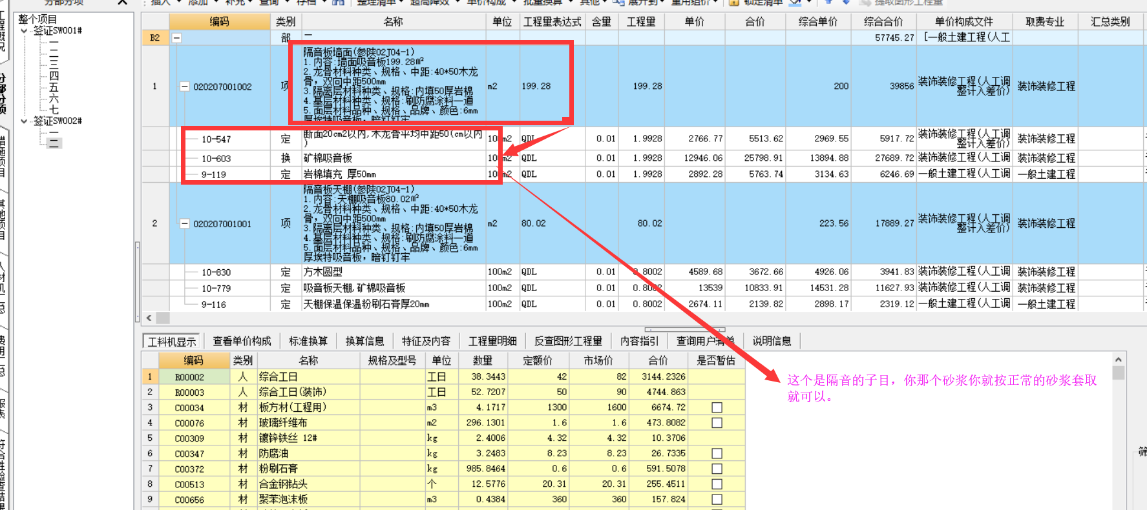The height and width of the screenshot is (510, 1147).
Task: Collapse item 020207001002 sub-rows
Action: tap(185, 87)
